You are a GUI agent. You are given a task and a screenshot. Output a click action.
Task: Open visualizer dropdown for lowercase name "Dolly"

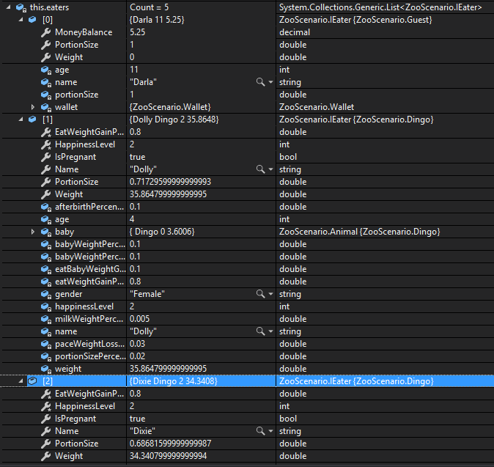[x=270, y=331]
